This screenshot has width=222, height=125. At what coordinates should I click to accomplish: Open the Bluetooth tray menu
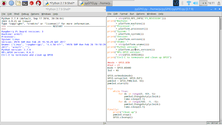click(182, 3)
